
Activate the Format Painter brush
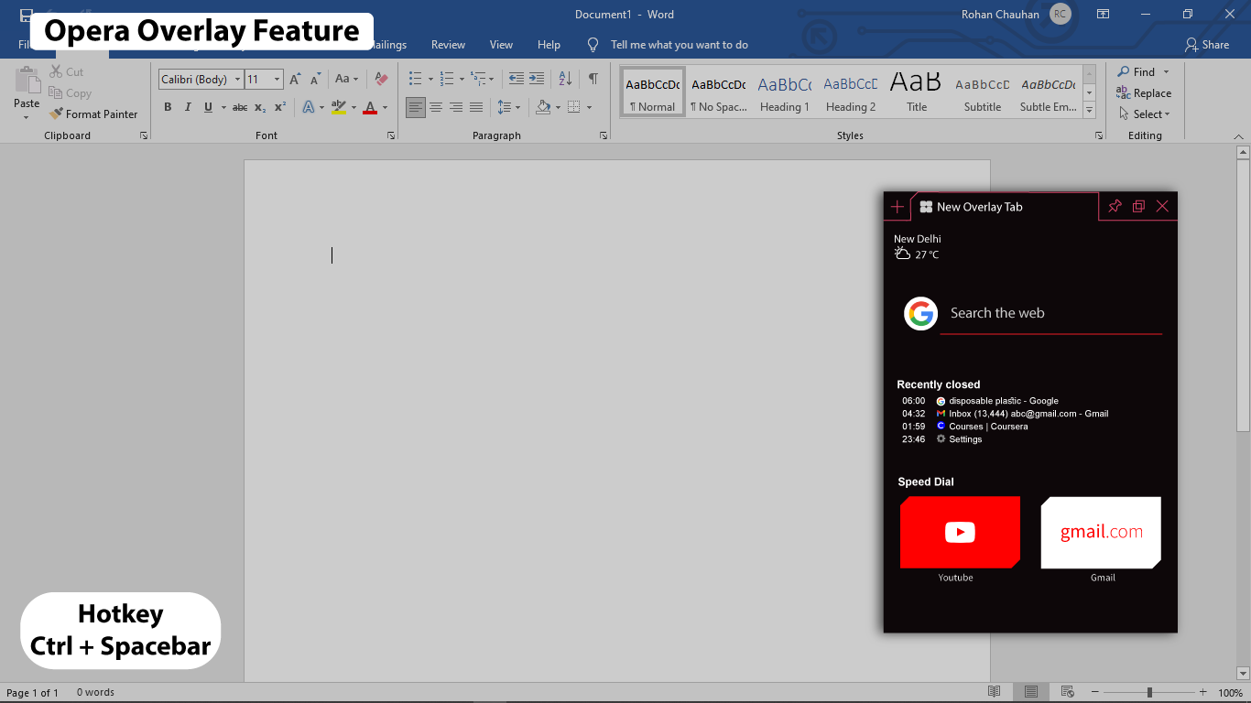tap(56, 114)
